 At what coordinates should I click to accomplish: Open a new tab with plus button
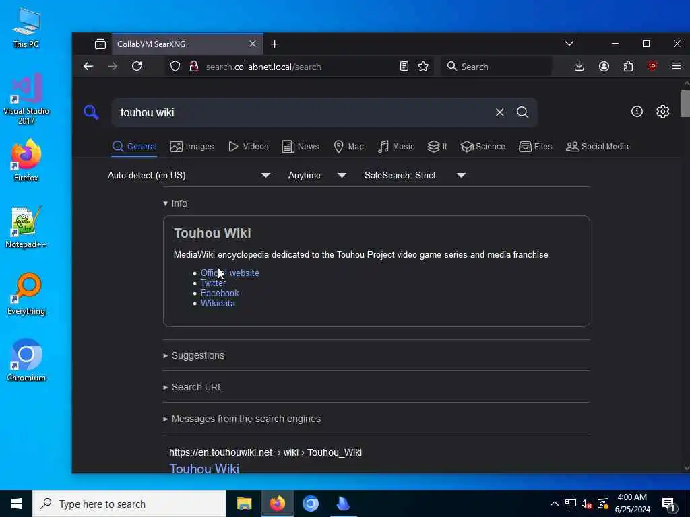[x=275, y=44]
